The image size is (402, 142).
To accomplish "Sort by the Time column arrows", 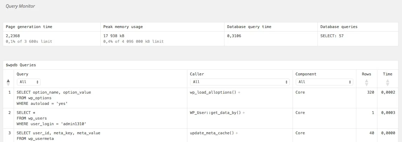I will (387, 82).
